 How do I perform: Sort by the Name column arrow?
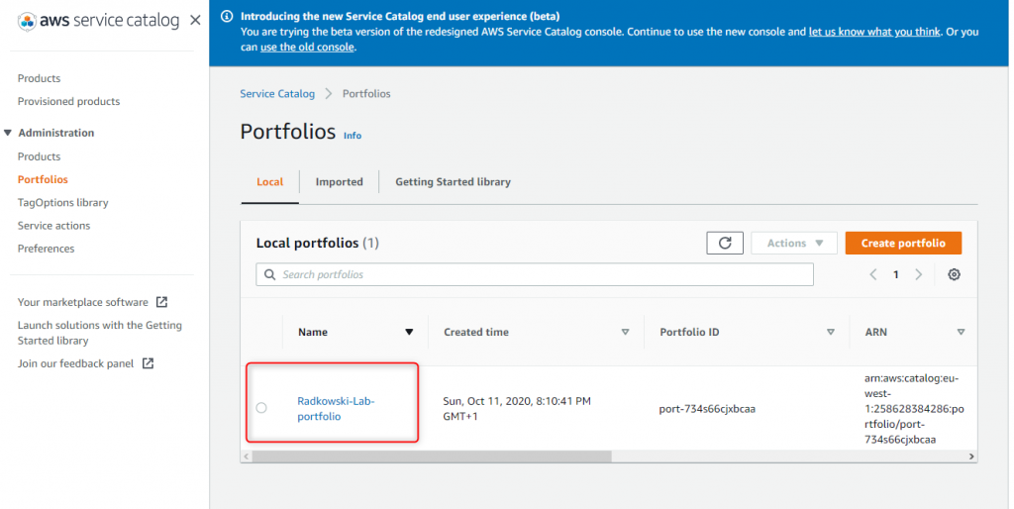pyautogui.click(x=409, y=332)
